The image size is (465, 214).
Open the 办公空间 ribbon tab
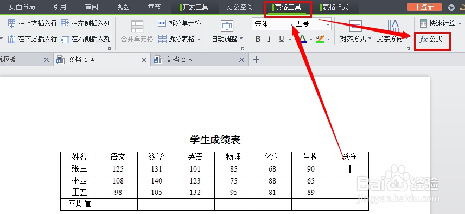(240, 7)
